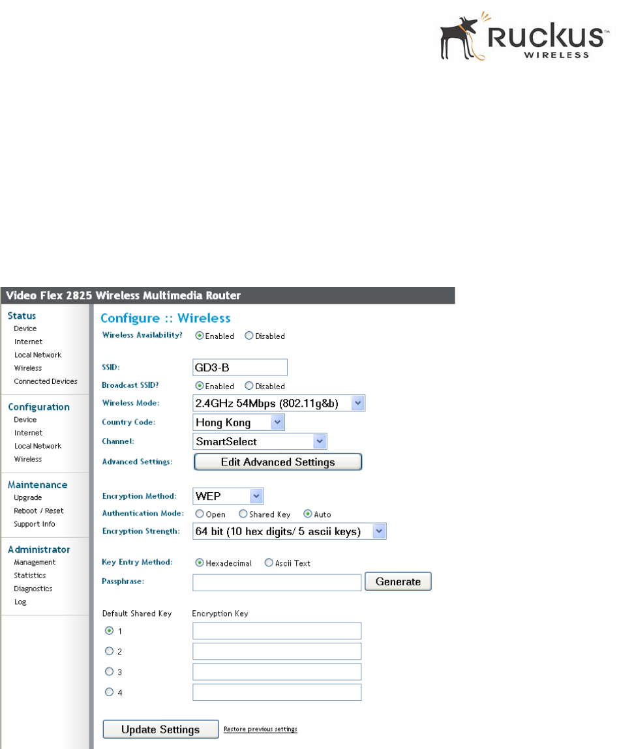Open Reboot / Reset page
The image size is (619, 749).
(38, 510)
